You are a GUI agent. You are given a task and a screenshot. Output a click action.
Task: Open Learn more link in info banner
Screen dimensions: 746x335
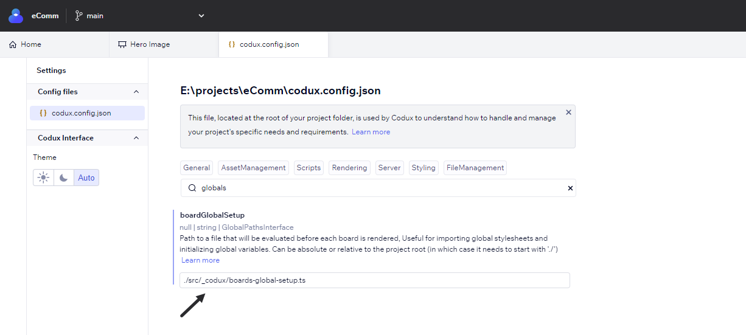tap(371, 132)
